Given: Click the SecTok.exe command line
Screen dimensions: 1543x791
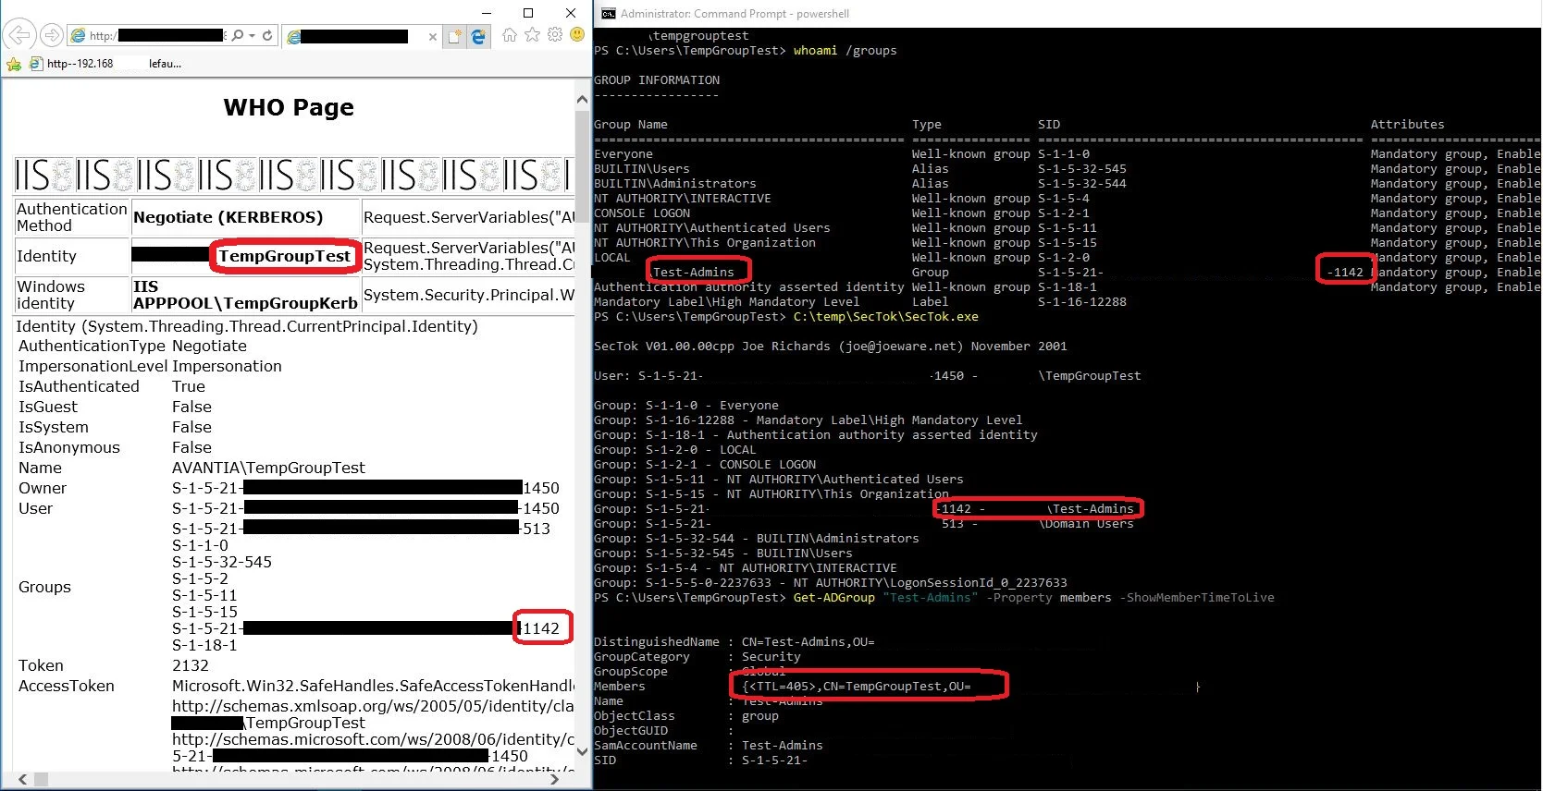Looking at the screenshot, I should (885, 317).
